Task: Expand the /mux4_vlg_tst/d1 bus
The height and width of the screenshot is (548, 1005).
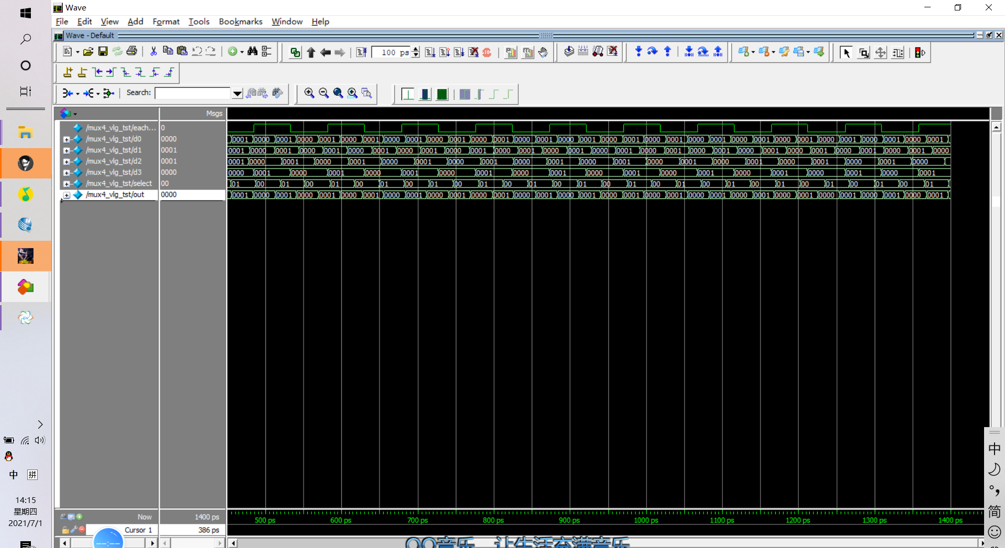Action: pyautogui.click(x=66, y=150)
